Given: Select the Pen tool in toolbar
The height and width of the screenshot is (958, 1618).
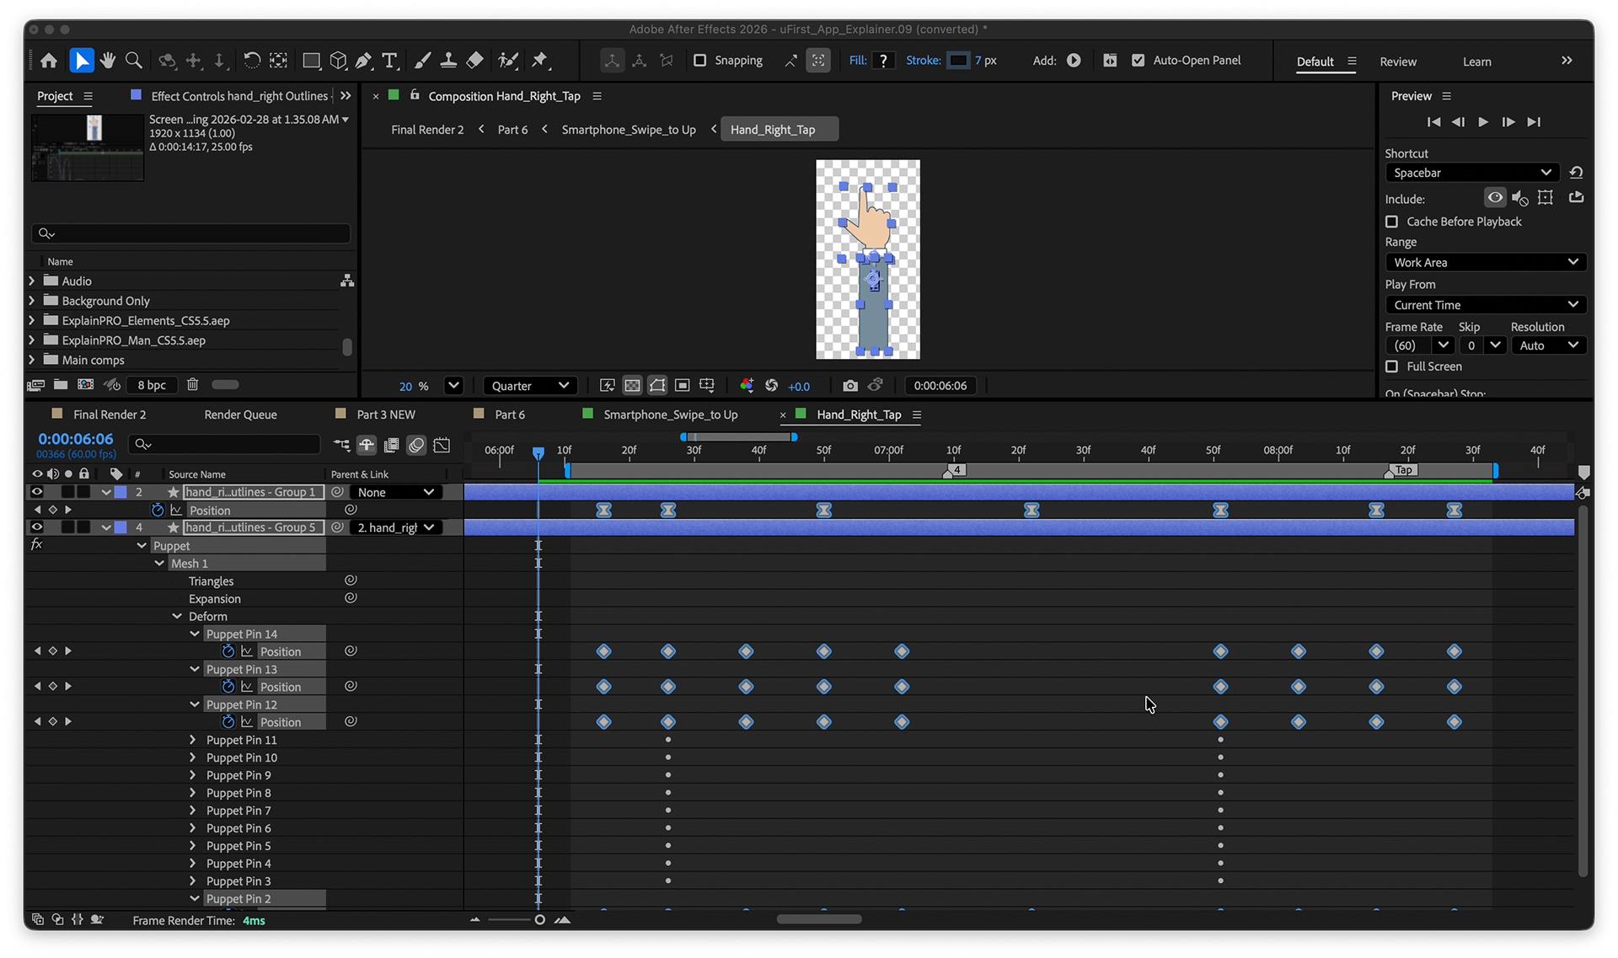Looking at the screenshot, I should 363,61.
